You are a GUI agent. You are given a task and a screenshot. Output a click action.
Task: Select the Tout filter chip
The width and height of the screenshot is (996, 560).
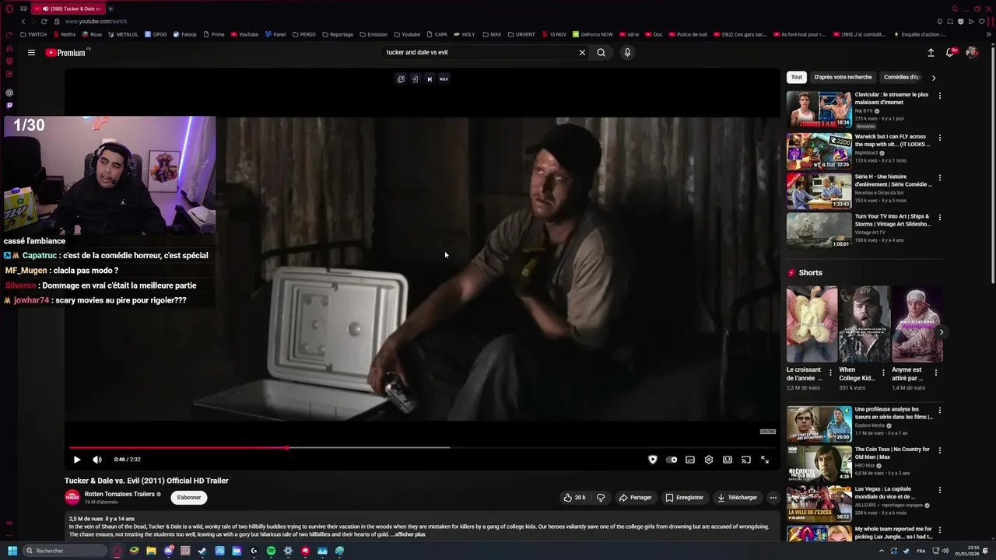tap(796, 77)
